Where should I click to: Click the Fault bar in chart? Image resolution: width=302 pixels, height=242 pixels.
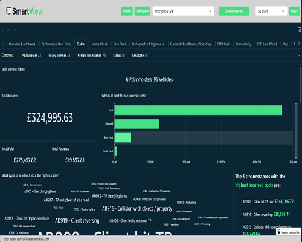[x=198, y=110]
